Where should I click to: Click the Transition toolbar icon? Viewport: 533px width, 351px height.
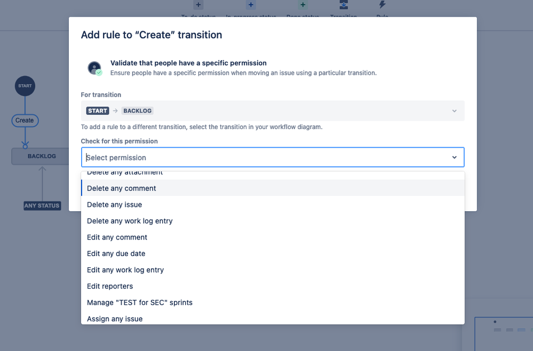(x=343, y=5)
